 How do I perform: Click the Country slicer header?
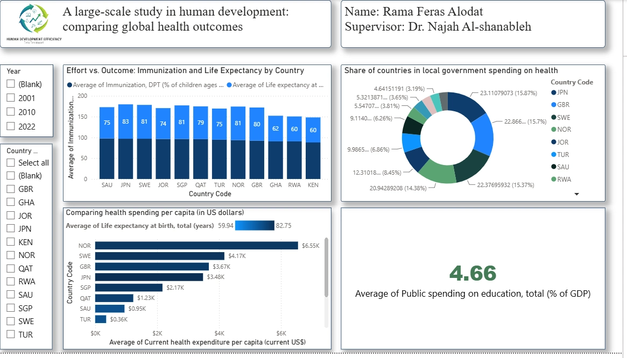click(22, 151)
